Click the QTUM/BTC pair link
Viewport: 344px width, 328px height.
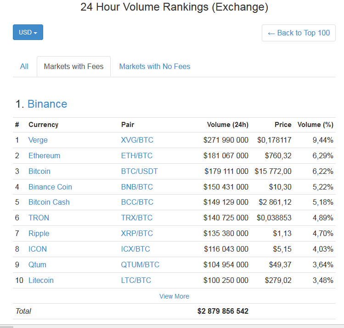pyautogui.click(x=140, y=265)
